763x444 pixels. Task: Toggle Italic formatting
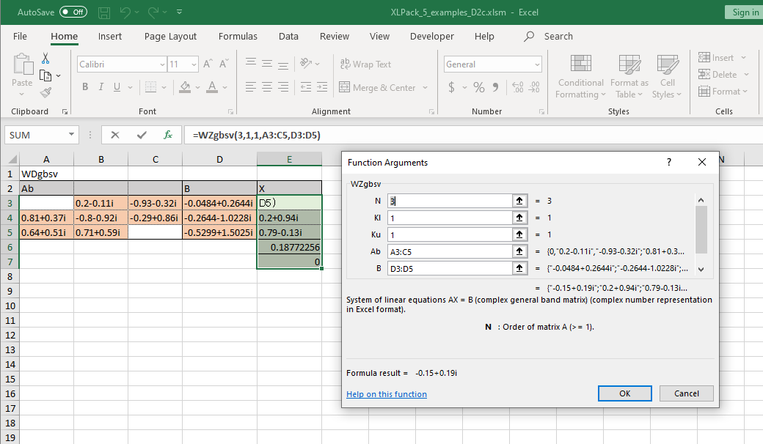[x=101, y=87]
